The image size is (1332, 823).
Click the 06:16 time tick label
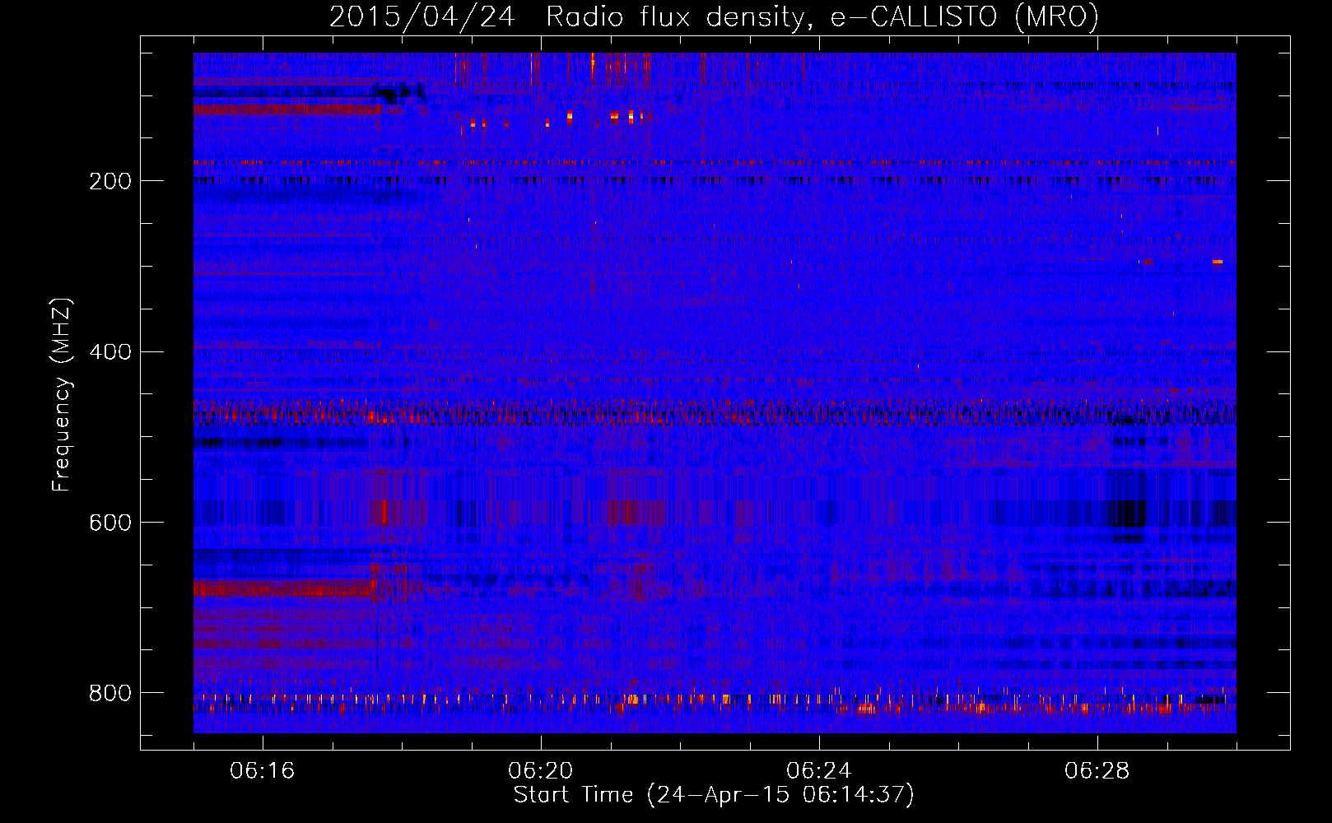click(263, 771)
